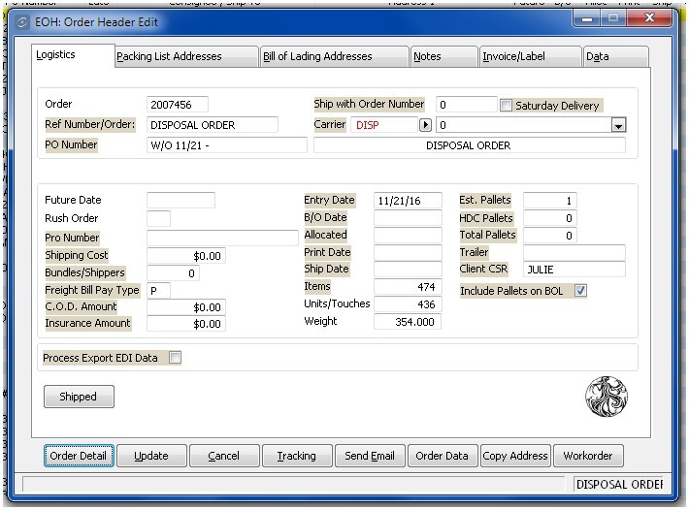This screenshot has height=510, width=689.
Task: Click the EOH window title bar icon
Action: point(22,22)
